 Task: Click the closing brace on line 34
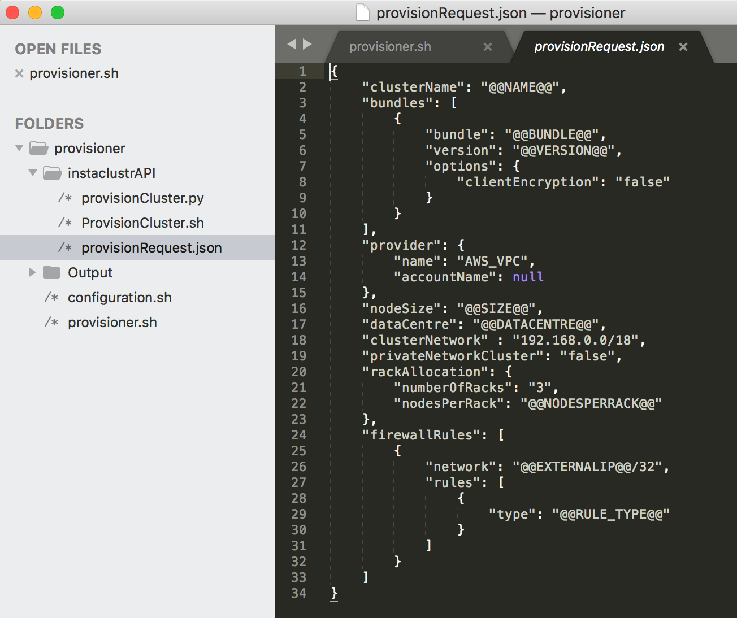(x=334, y=593)
